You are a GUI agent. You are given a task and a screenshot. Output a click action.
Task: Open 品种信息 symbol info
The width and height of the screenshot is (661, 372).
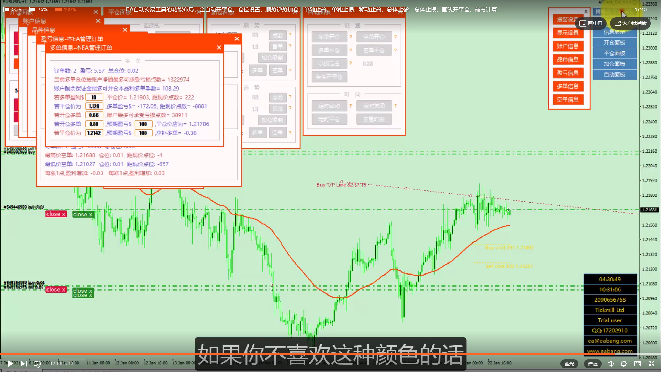coord(568,60)
